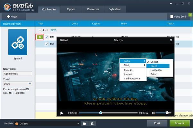Select Czech audio track

point(158,66)
